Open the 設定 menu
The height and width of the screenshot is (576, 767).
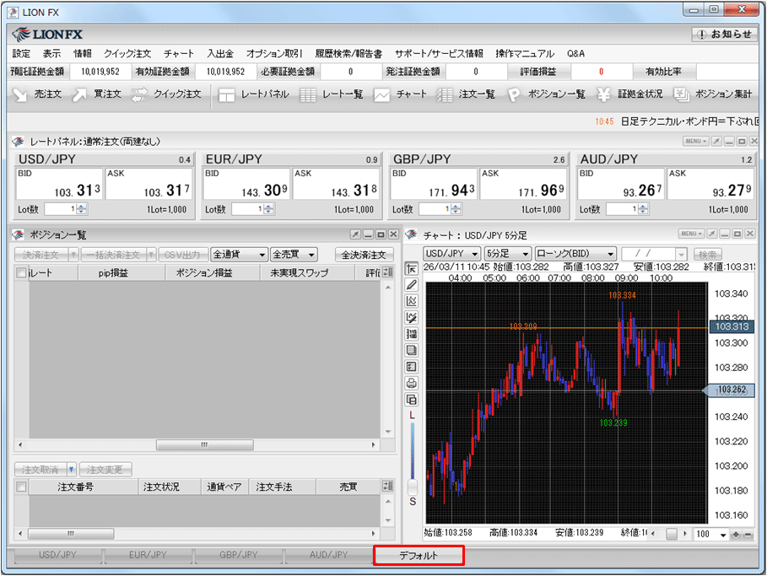click(21, 53)
